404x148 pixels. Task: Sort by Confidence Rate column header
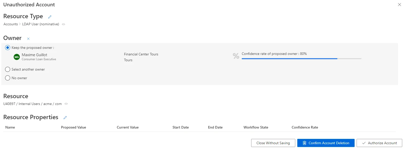(305, 127)
